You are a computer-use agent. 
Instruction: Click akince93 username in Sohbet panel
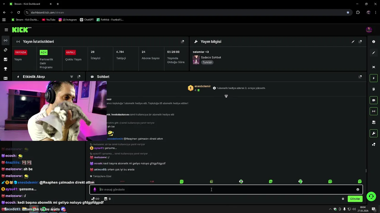tap(100, 170)
